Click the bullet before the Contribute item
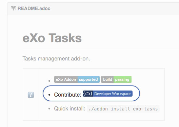This screenshot has width=179, height=127. tap(49, 95)
